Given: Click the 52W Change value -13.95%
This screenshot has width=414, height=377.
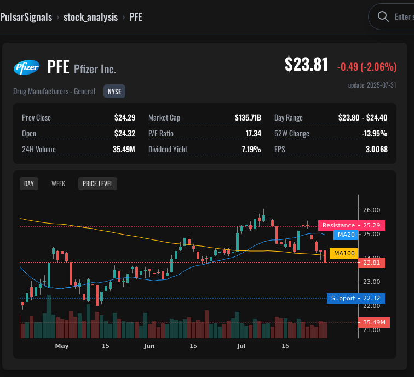Looking at the screenshot, I should point(375,133).
